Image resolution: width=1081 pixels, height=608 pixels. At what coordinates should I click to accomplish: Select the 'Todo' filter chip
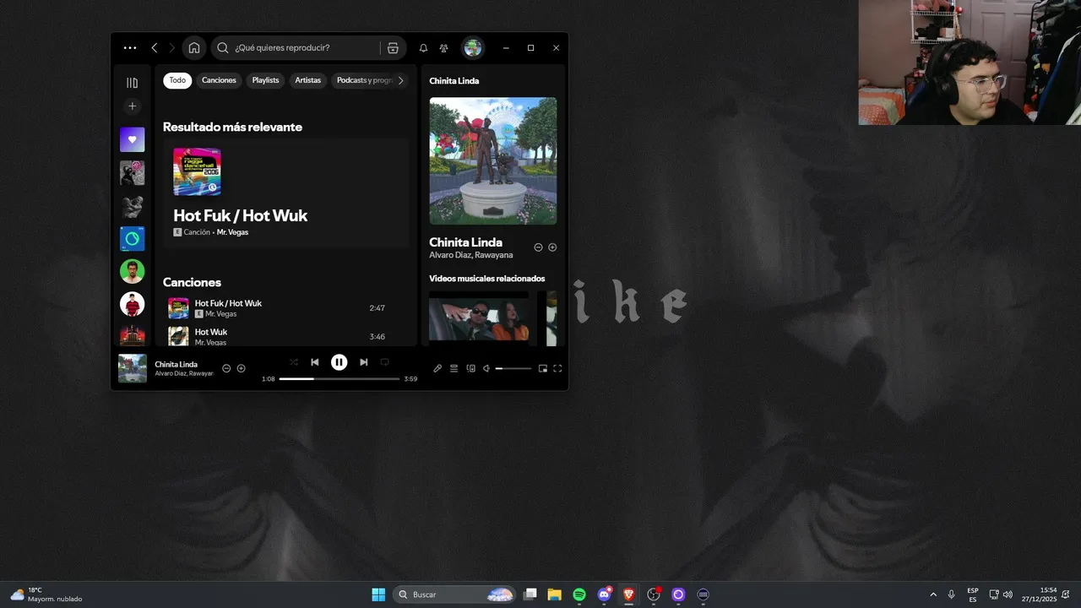point(177,80)
